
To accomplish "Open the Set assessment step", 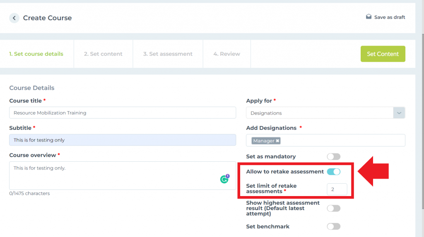I will tap(168, 54).
